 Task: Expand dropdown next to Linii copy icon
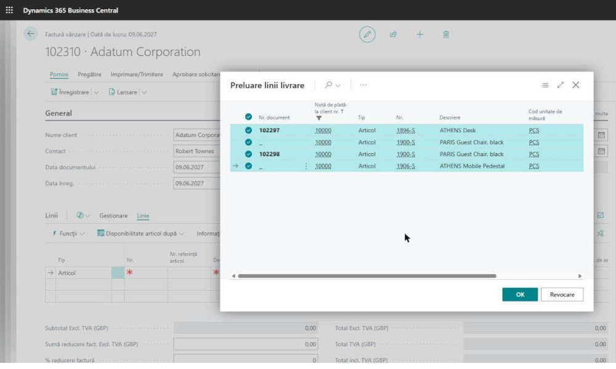click(x=87, y=216)
